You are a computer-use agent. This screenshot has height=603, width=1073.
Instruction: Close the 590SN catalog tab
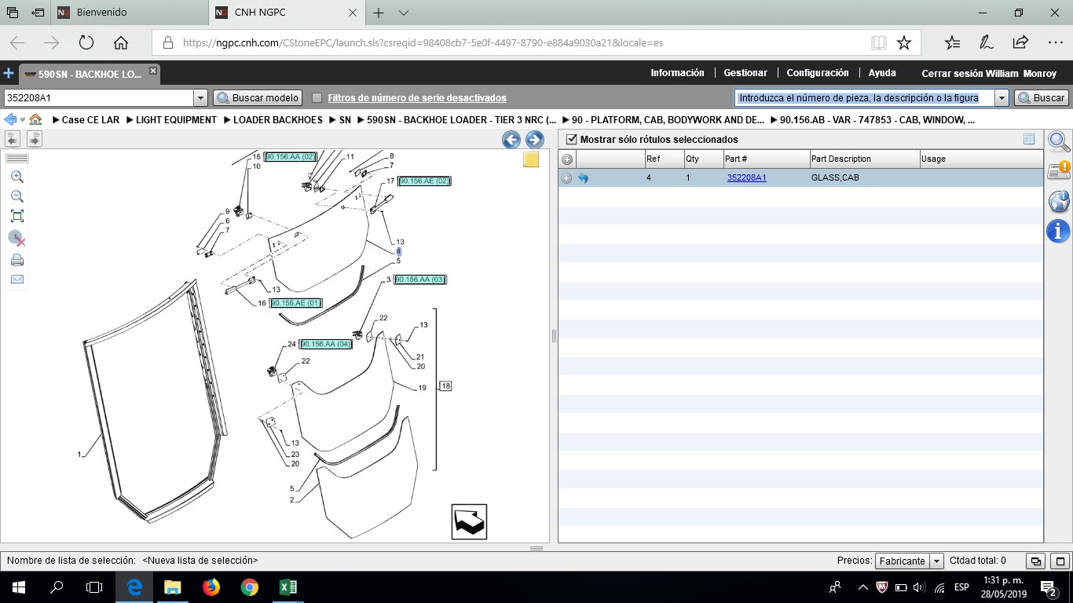(153, 71)
